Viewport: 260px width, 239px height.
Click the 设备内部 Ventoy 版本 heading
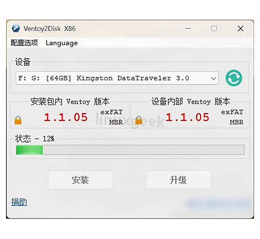(191, 101)
